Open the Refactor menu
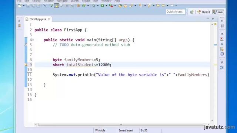 coord(49,1)
